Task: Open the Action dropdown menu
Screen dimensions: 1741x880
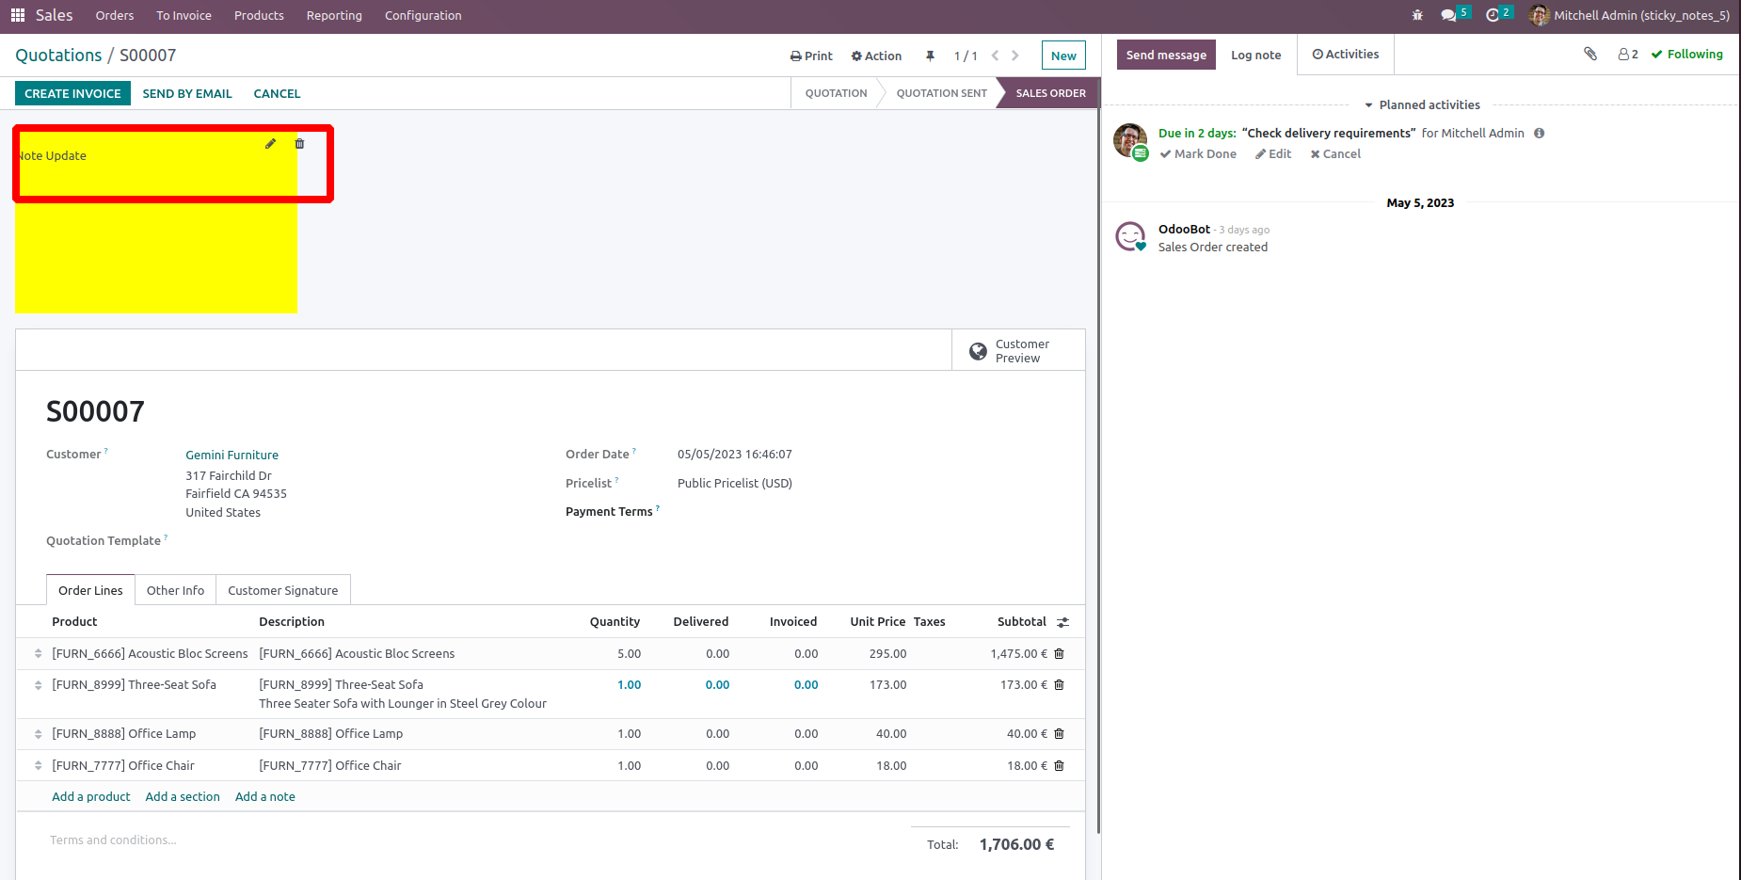Action: coord(876,56)
